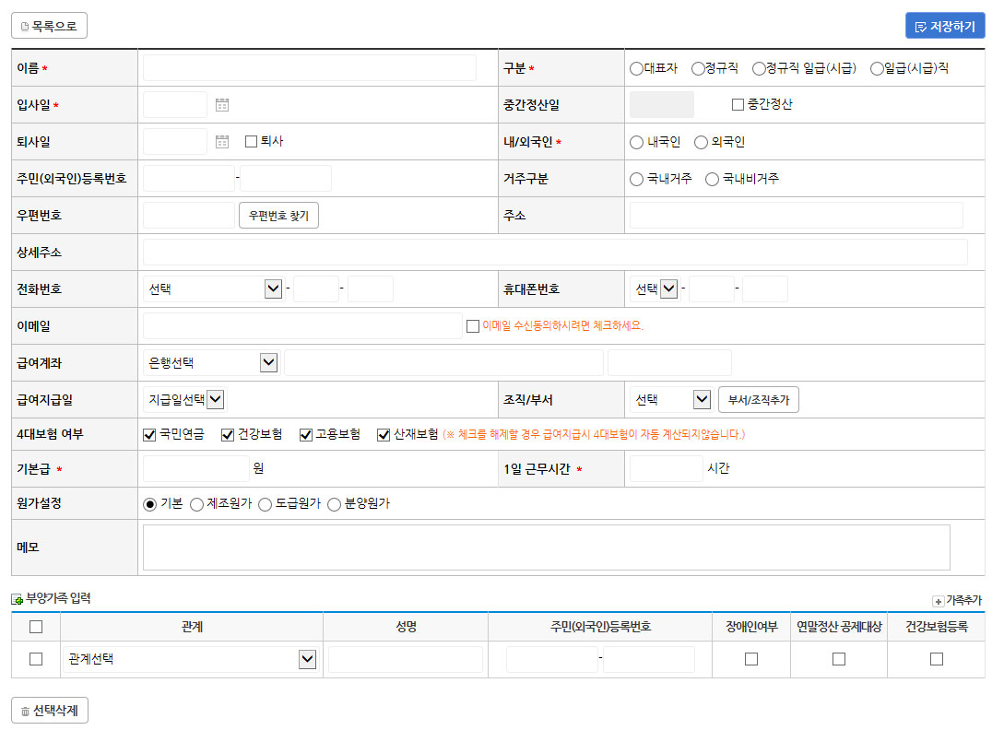The width and height of the screenshot is (992, 730).
Task: Click the 1일 근무시간 field
Action: coord(667,469)
